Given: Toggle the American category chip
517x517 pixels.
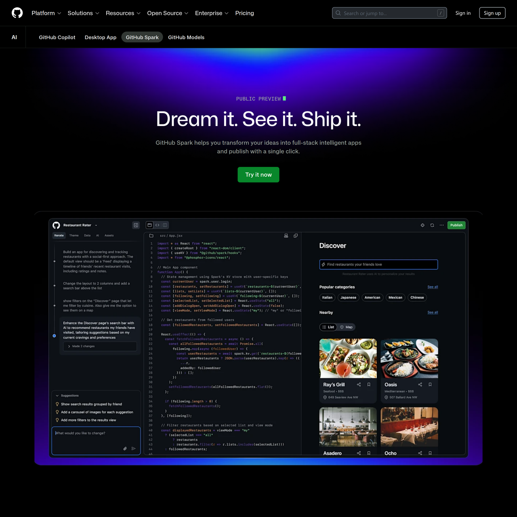Looking at the screenshot, I should (x=372, y=298).
